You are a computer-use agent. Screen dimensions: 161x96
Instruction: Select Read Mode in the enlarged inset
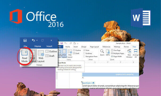(x=24, y=56)
